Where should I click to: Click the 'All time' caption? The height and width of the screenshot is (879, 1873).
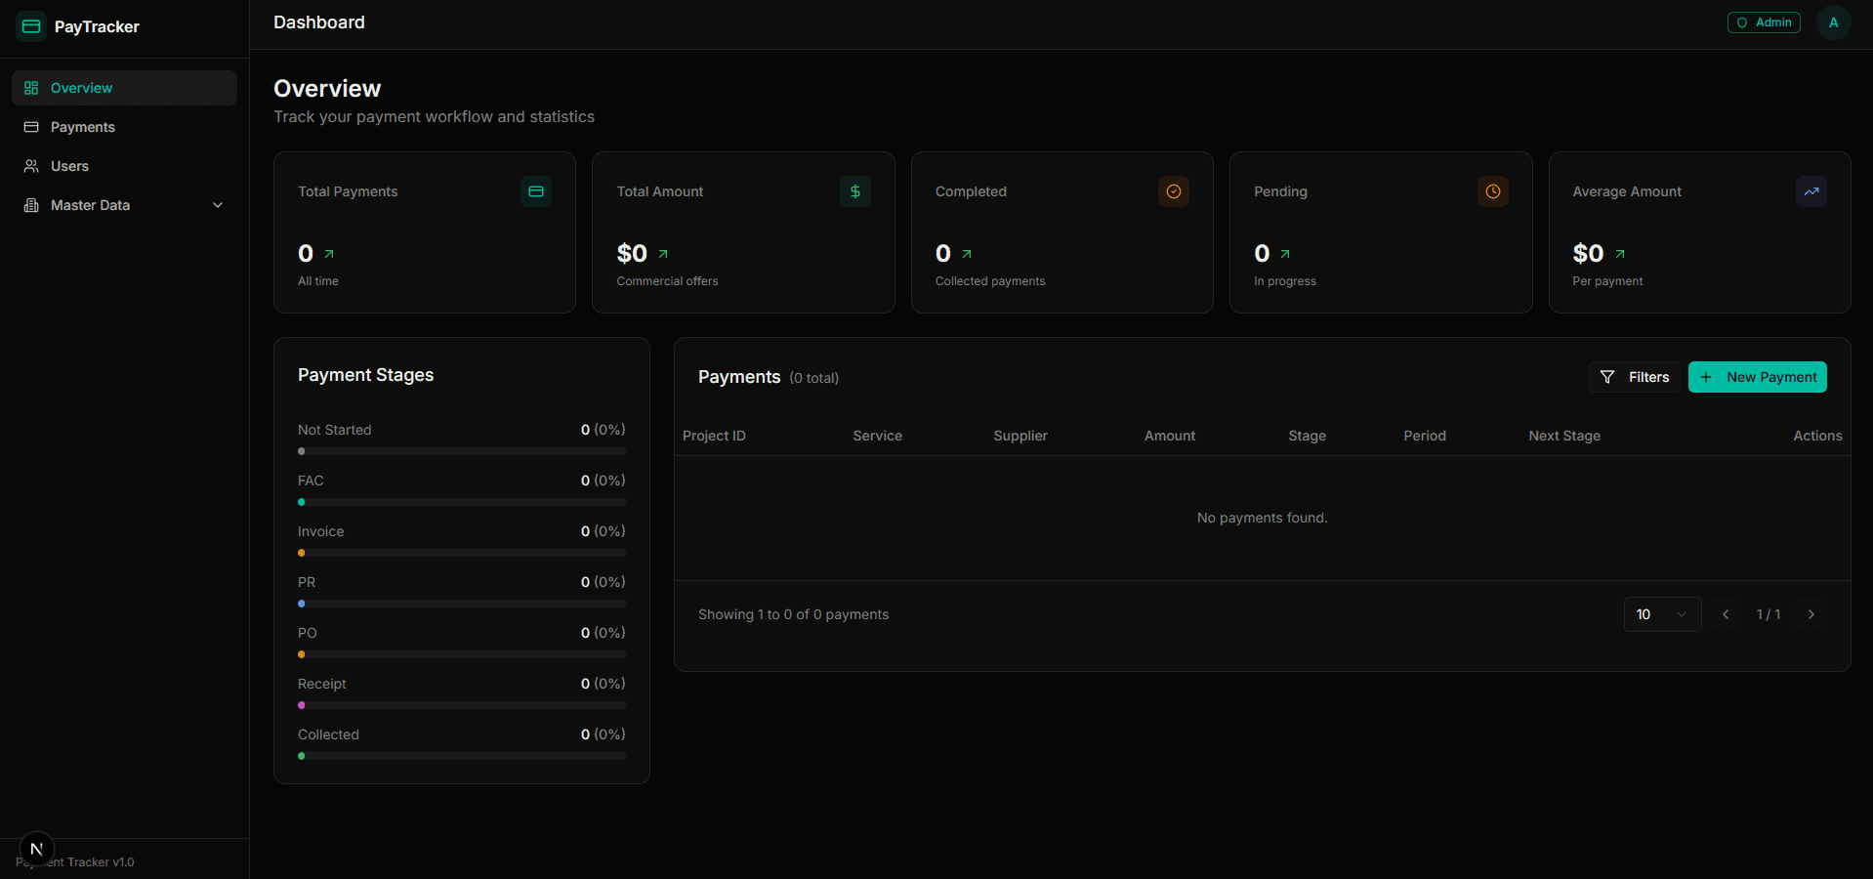tap(318, 281)
